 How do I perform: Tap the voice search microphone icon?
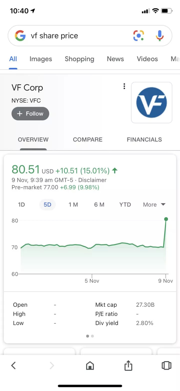coord(159,36)
